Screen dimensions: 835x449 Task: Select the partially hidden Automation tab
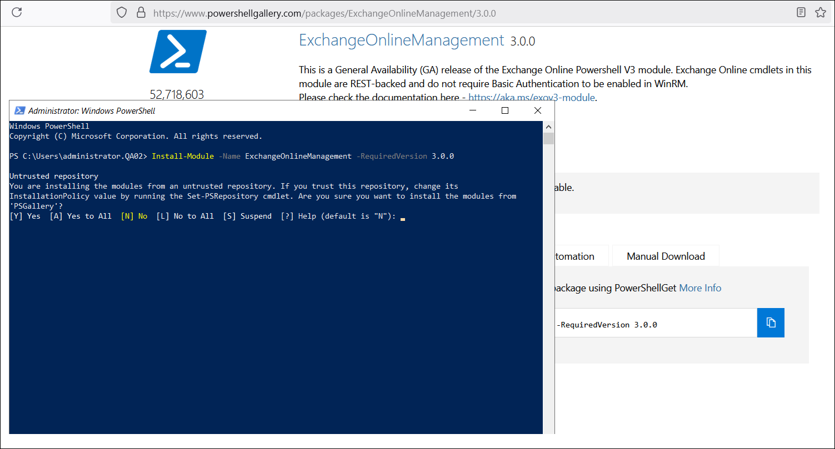(x=576, y=256)
